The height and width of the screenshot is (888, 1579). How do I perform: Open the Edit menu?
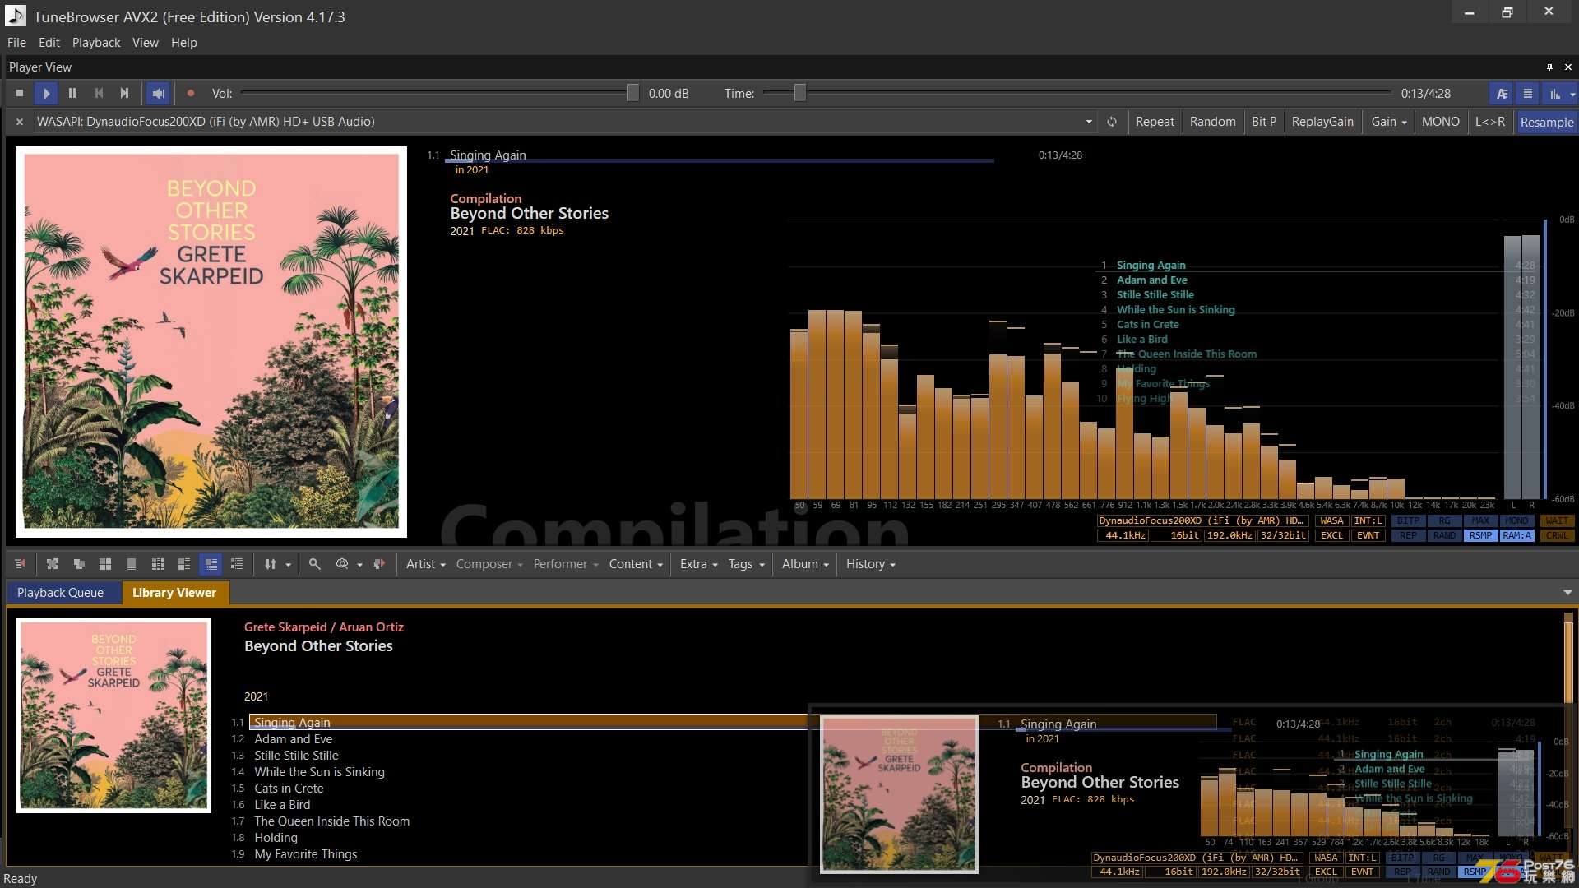click(49, 43)
